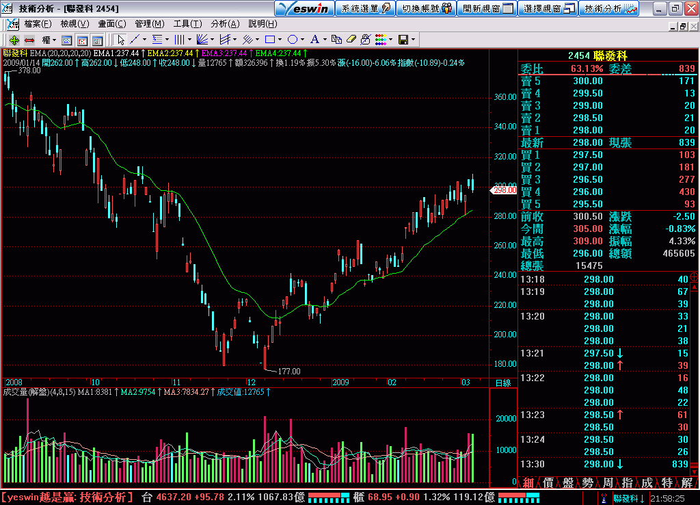The image size is (700, 505).
Task: Select the diagonal hatch lines tool
Action: pyautogui.click(x=247, y=40)
